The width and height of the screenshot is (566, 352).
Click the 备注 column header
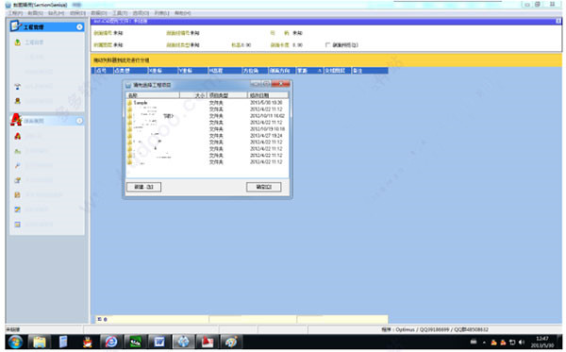370,71
